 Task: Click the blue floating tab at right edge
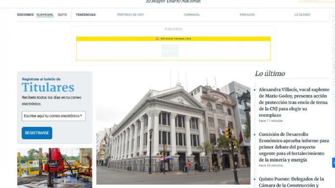[x=334, y=163]
